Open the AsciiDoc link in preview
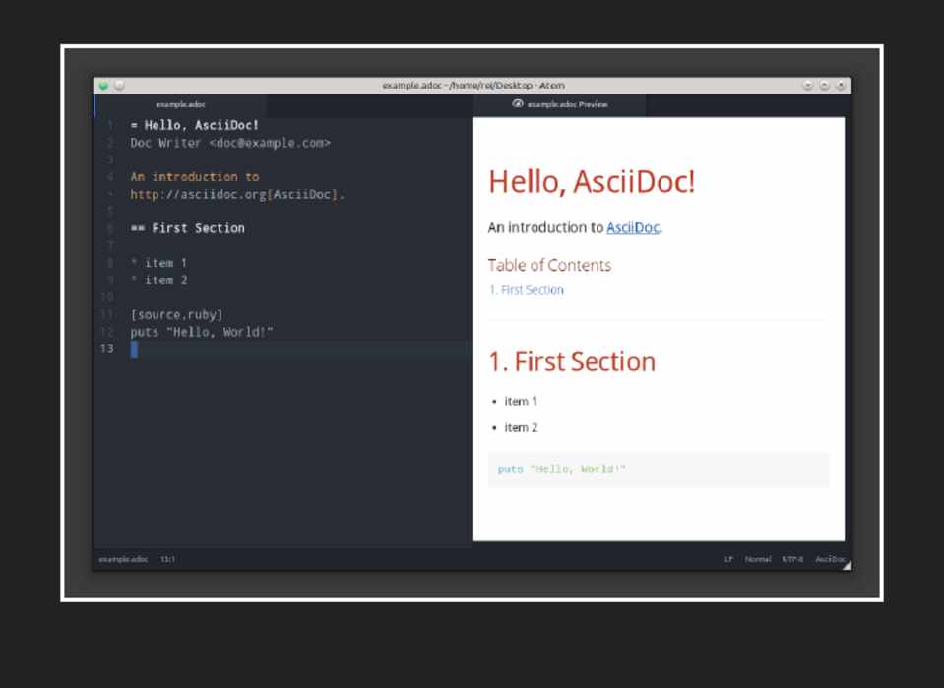Viewport: 944px width, 688px height. pos(632,227)
